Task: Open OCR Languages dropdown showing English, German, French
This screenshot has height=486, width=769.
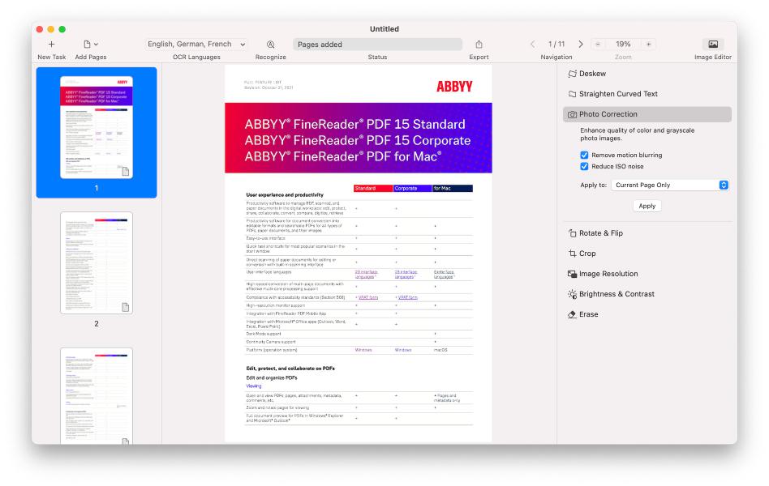Action: pyautogui.click(x=196, y=44)
